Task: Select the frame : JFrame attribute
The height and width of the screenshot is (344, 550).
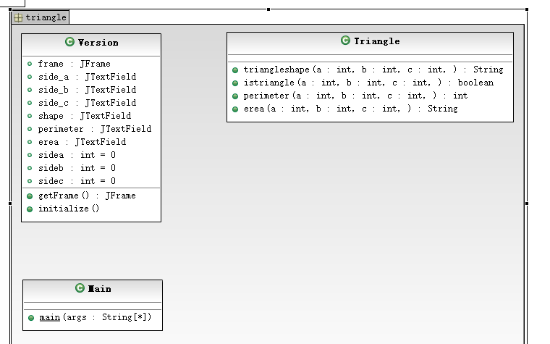Action: click(x=75, y=64)
